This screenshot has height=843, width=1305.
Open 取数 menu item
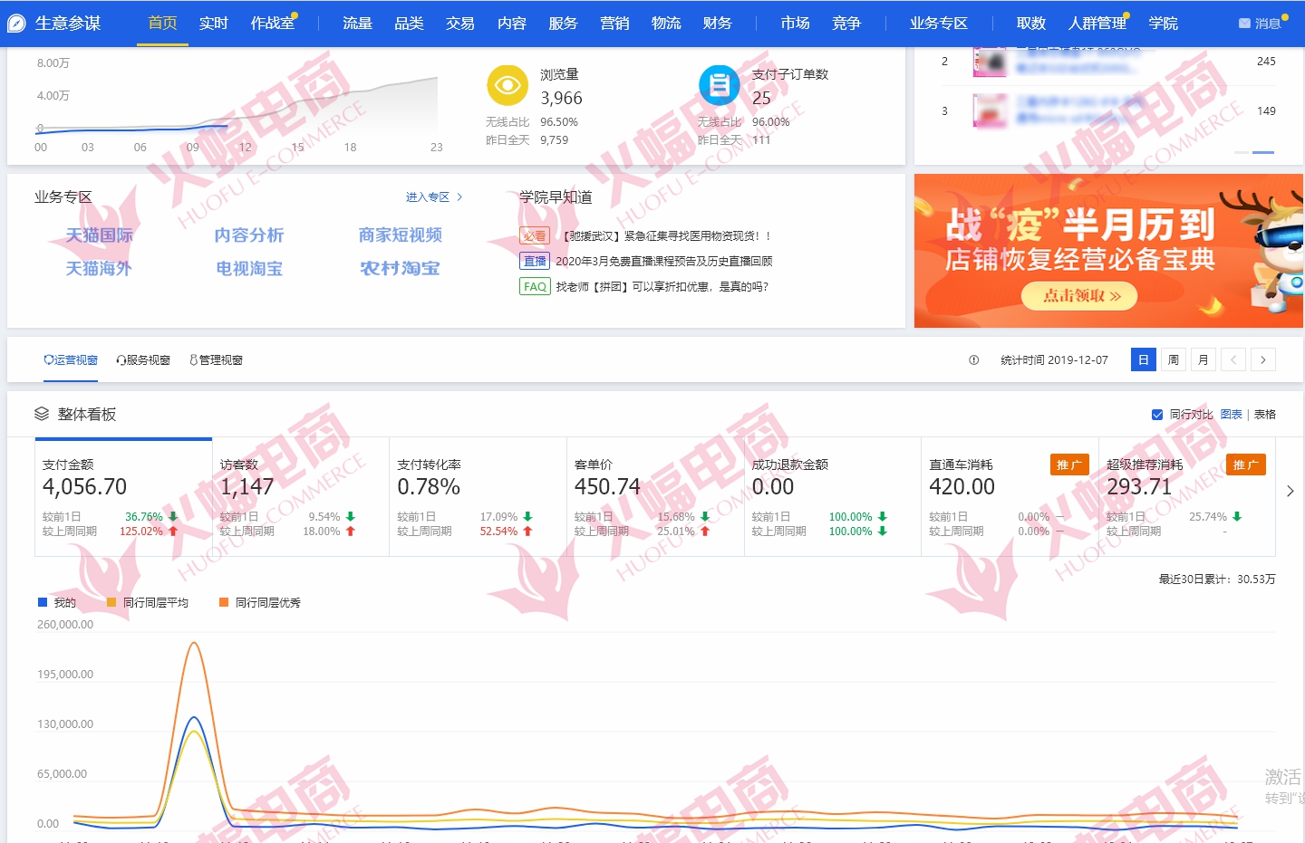1031,23
